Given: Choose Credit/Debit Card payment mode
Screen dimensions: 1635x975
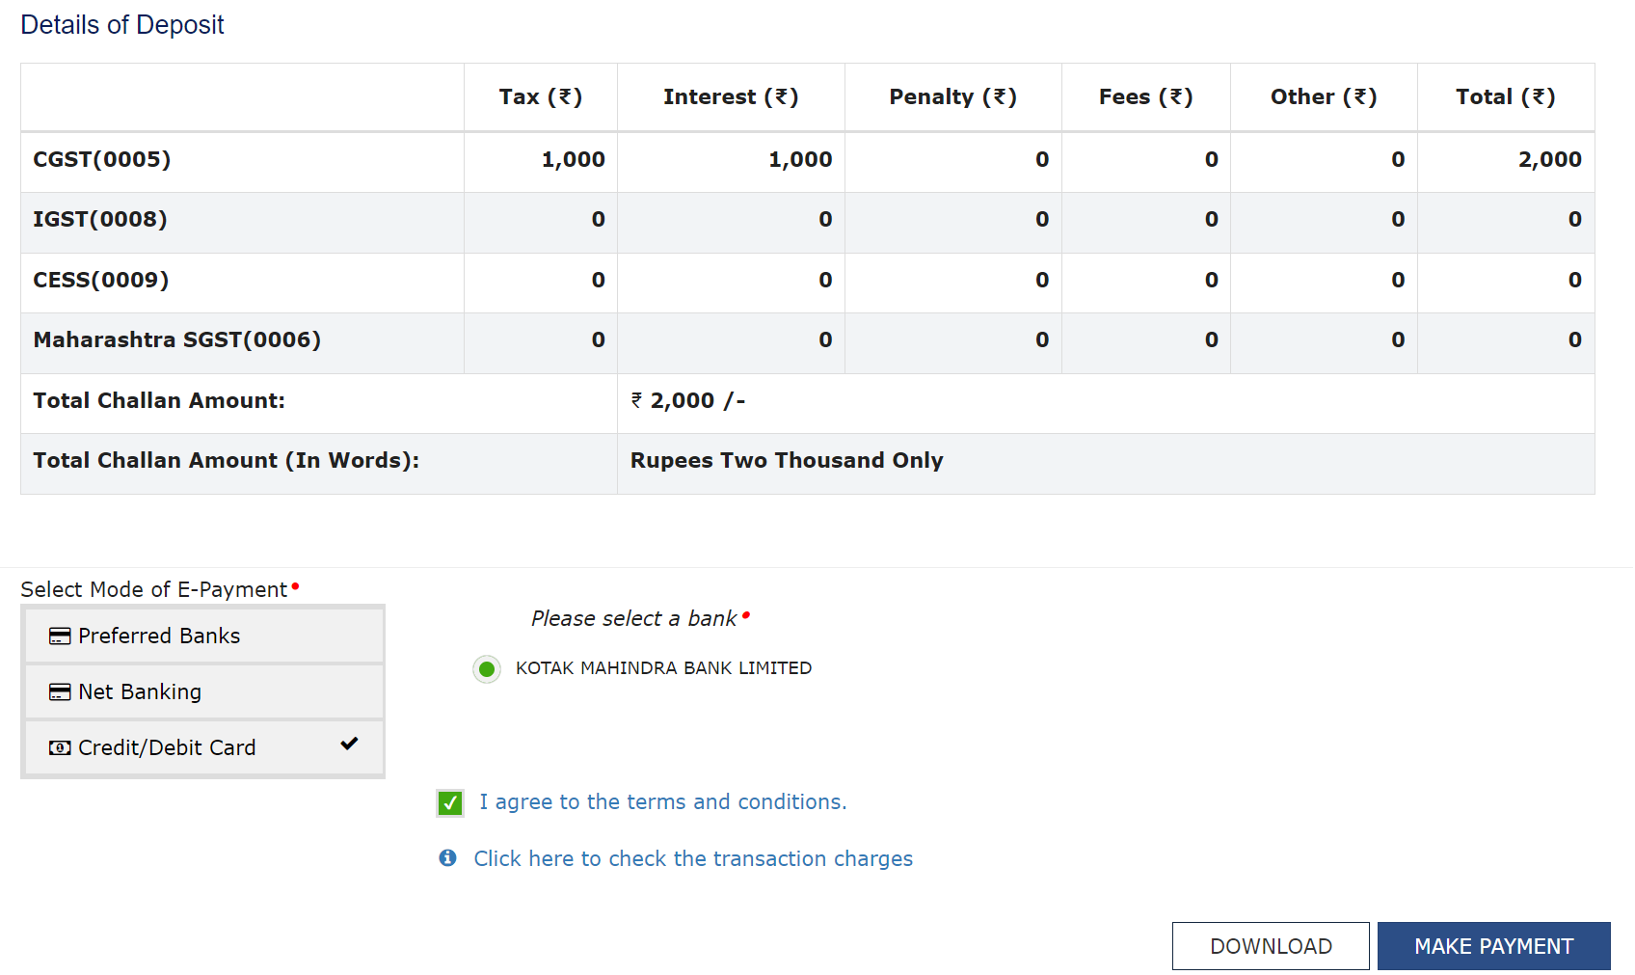Looking at the screenshot, I should tap(167, 748).
